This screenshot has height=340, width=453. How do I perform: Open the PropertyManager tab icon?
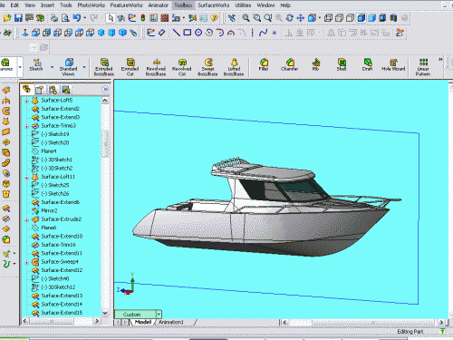[40, 90]
